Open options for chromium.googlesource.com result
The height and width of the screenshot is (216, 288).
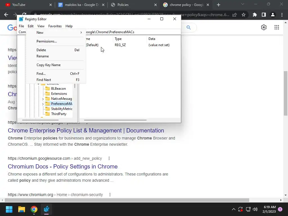point(109,158)
